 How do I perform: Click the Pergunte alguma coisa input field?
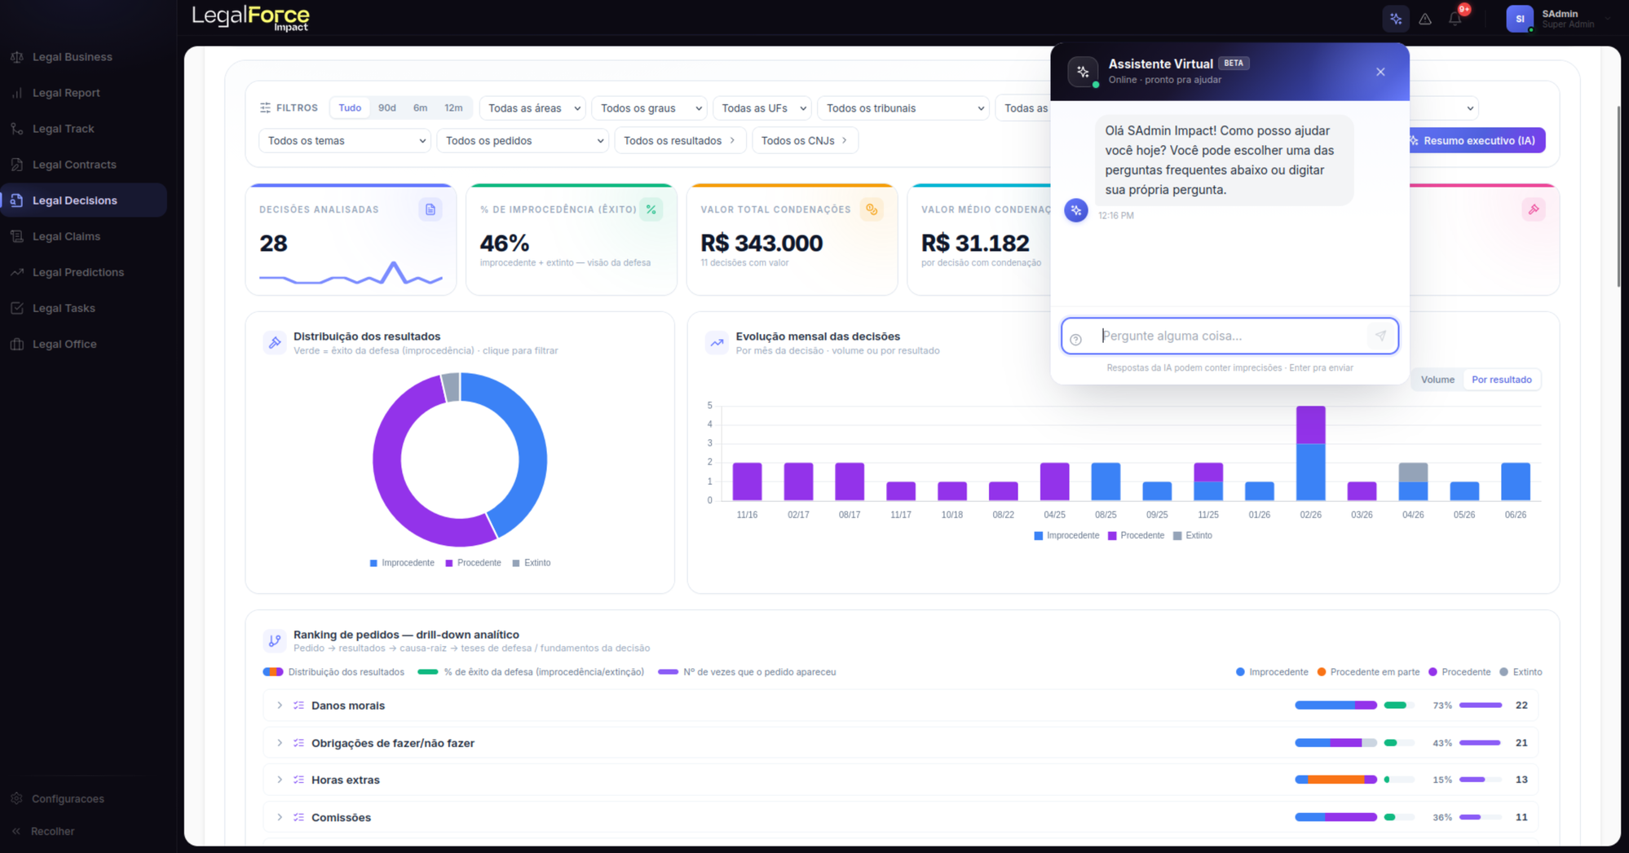pos(1229,336)
